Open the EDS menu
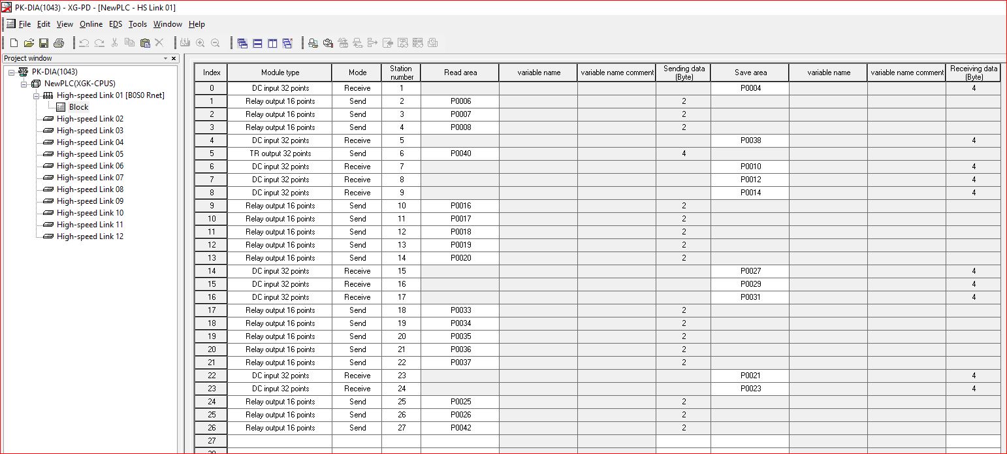This screenshot has width=1007, height=454. [115, 24]
